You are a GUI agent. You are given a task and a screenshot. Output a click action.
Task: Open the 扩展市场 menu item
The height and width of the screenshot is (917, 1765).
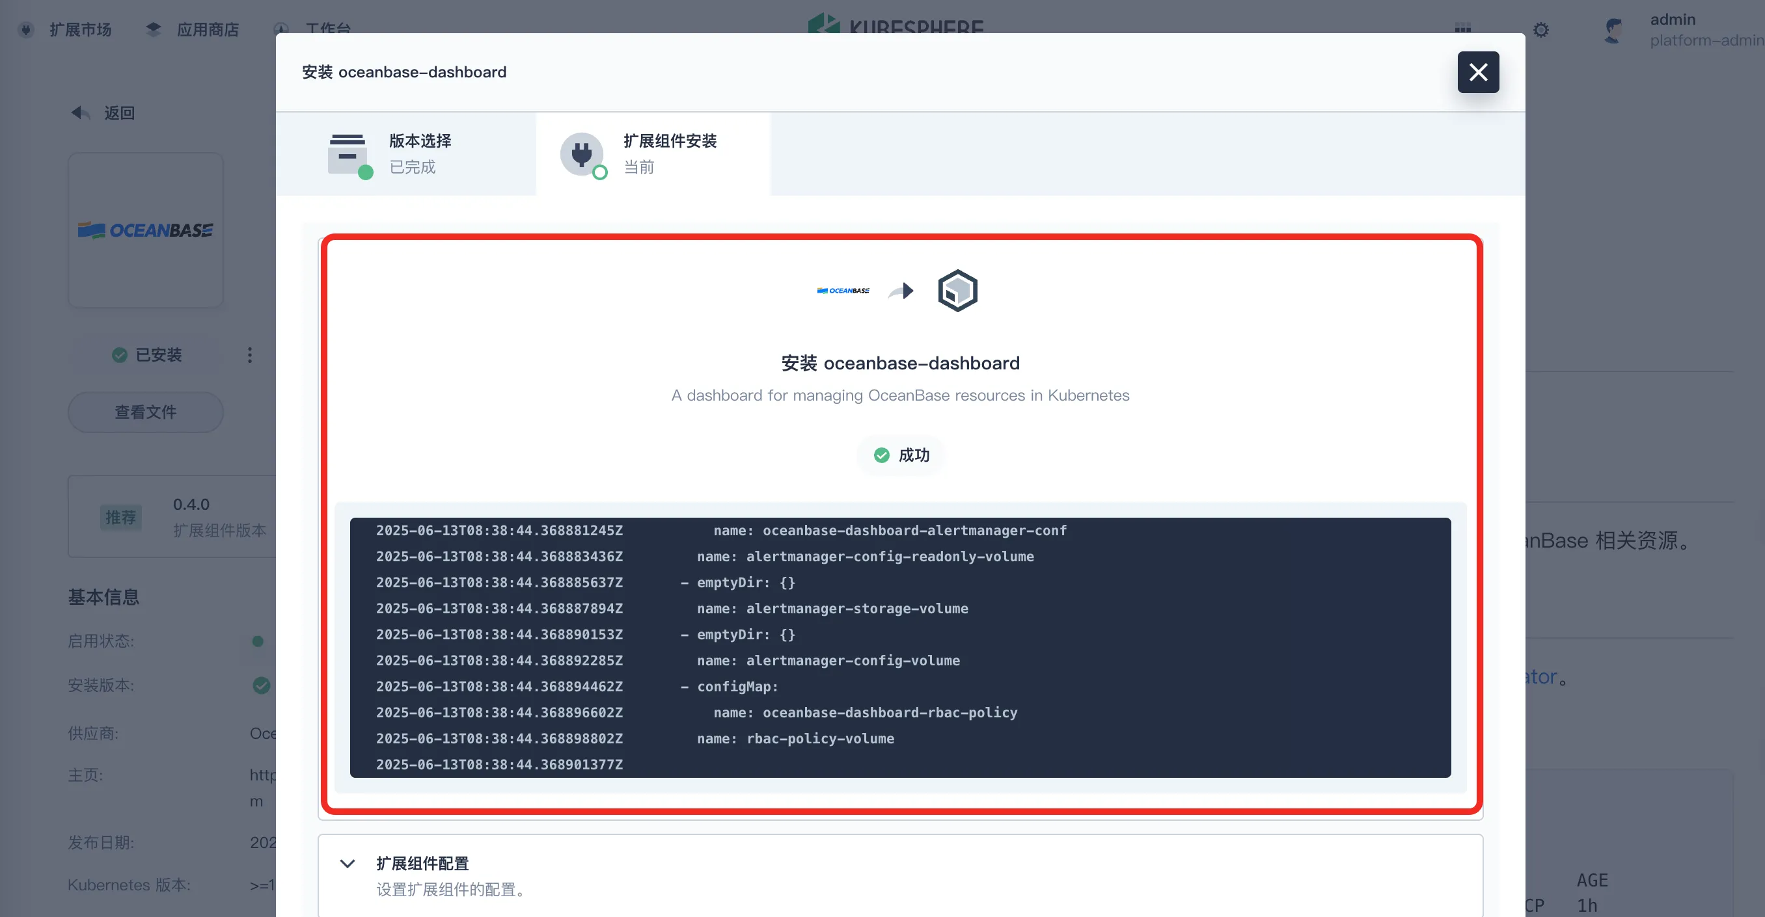tap(79, 30)
